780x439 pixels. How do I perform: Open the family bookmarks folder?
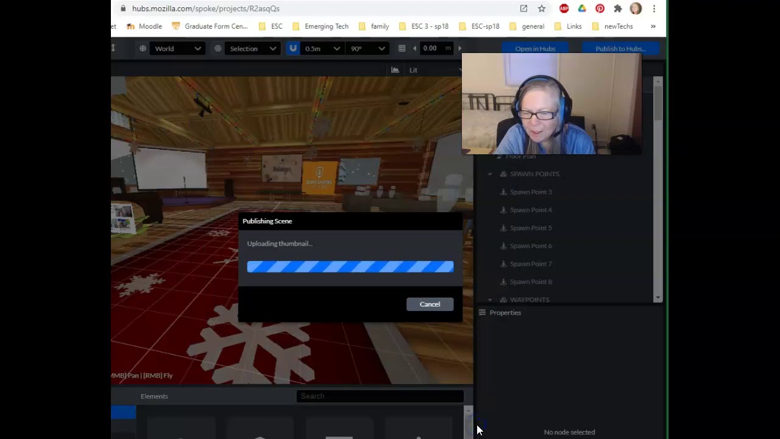coord(374,26)
